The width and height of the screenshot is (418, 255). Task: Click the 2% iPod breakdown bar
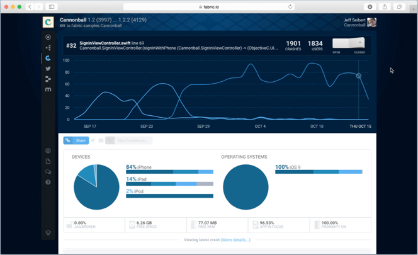pos(169,196)
